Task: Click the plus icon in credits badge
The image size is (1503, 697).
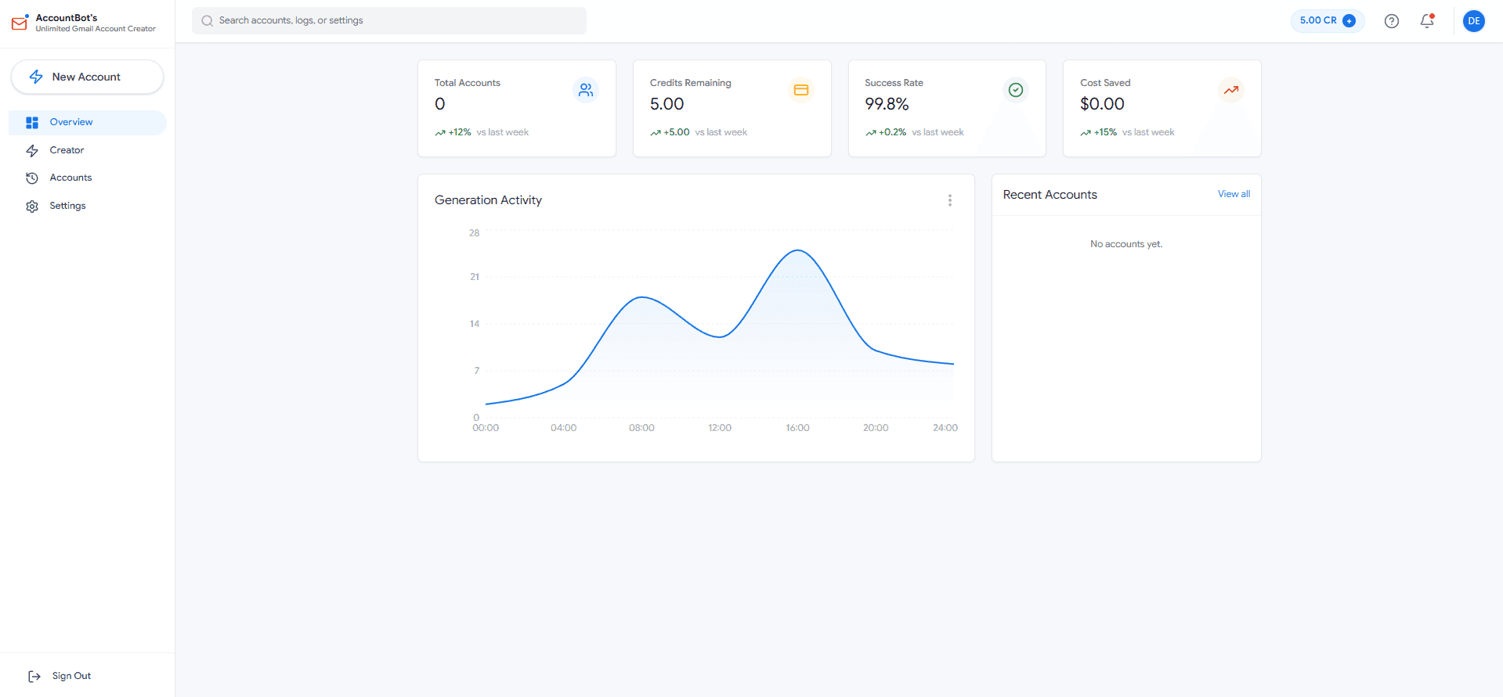Action: coord(1349,21)
